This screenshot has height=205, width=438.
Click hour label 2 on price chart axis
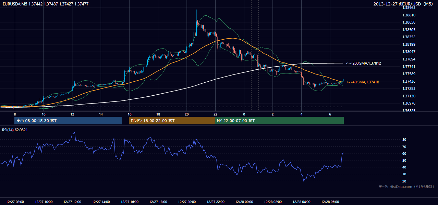[272, 114]
